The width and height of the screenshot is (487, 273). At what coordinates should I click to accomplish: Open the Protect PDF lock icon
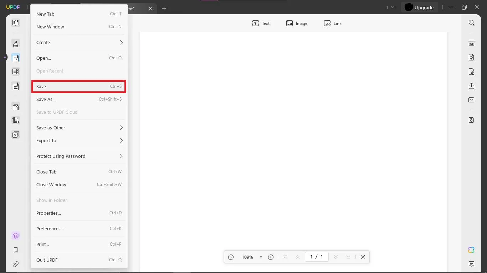tap(471, 71)
